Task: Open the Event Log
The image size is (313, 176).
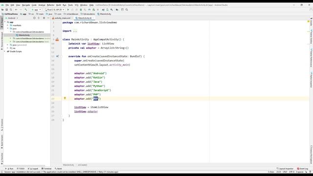Action: click(x=302, y=169)
